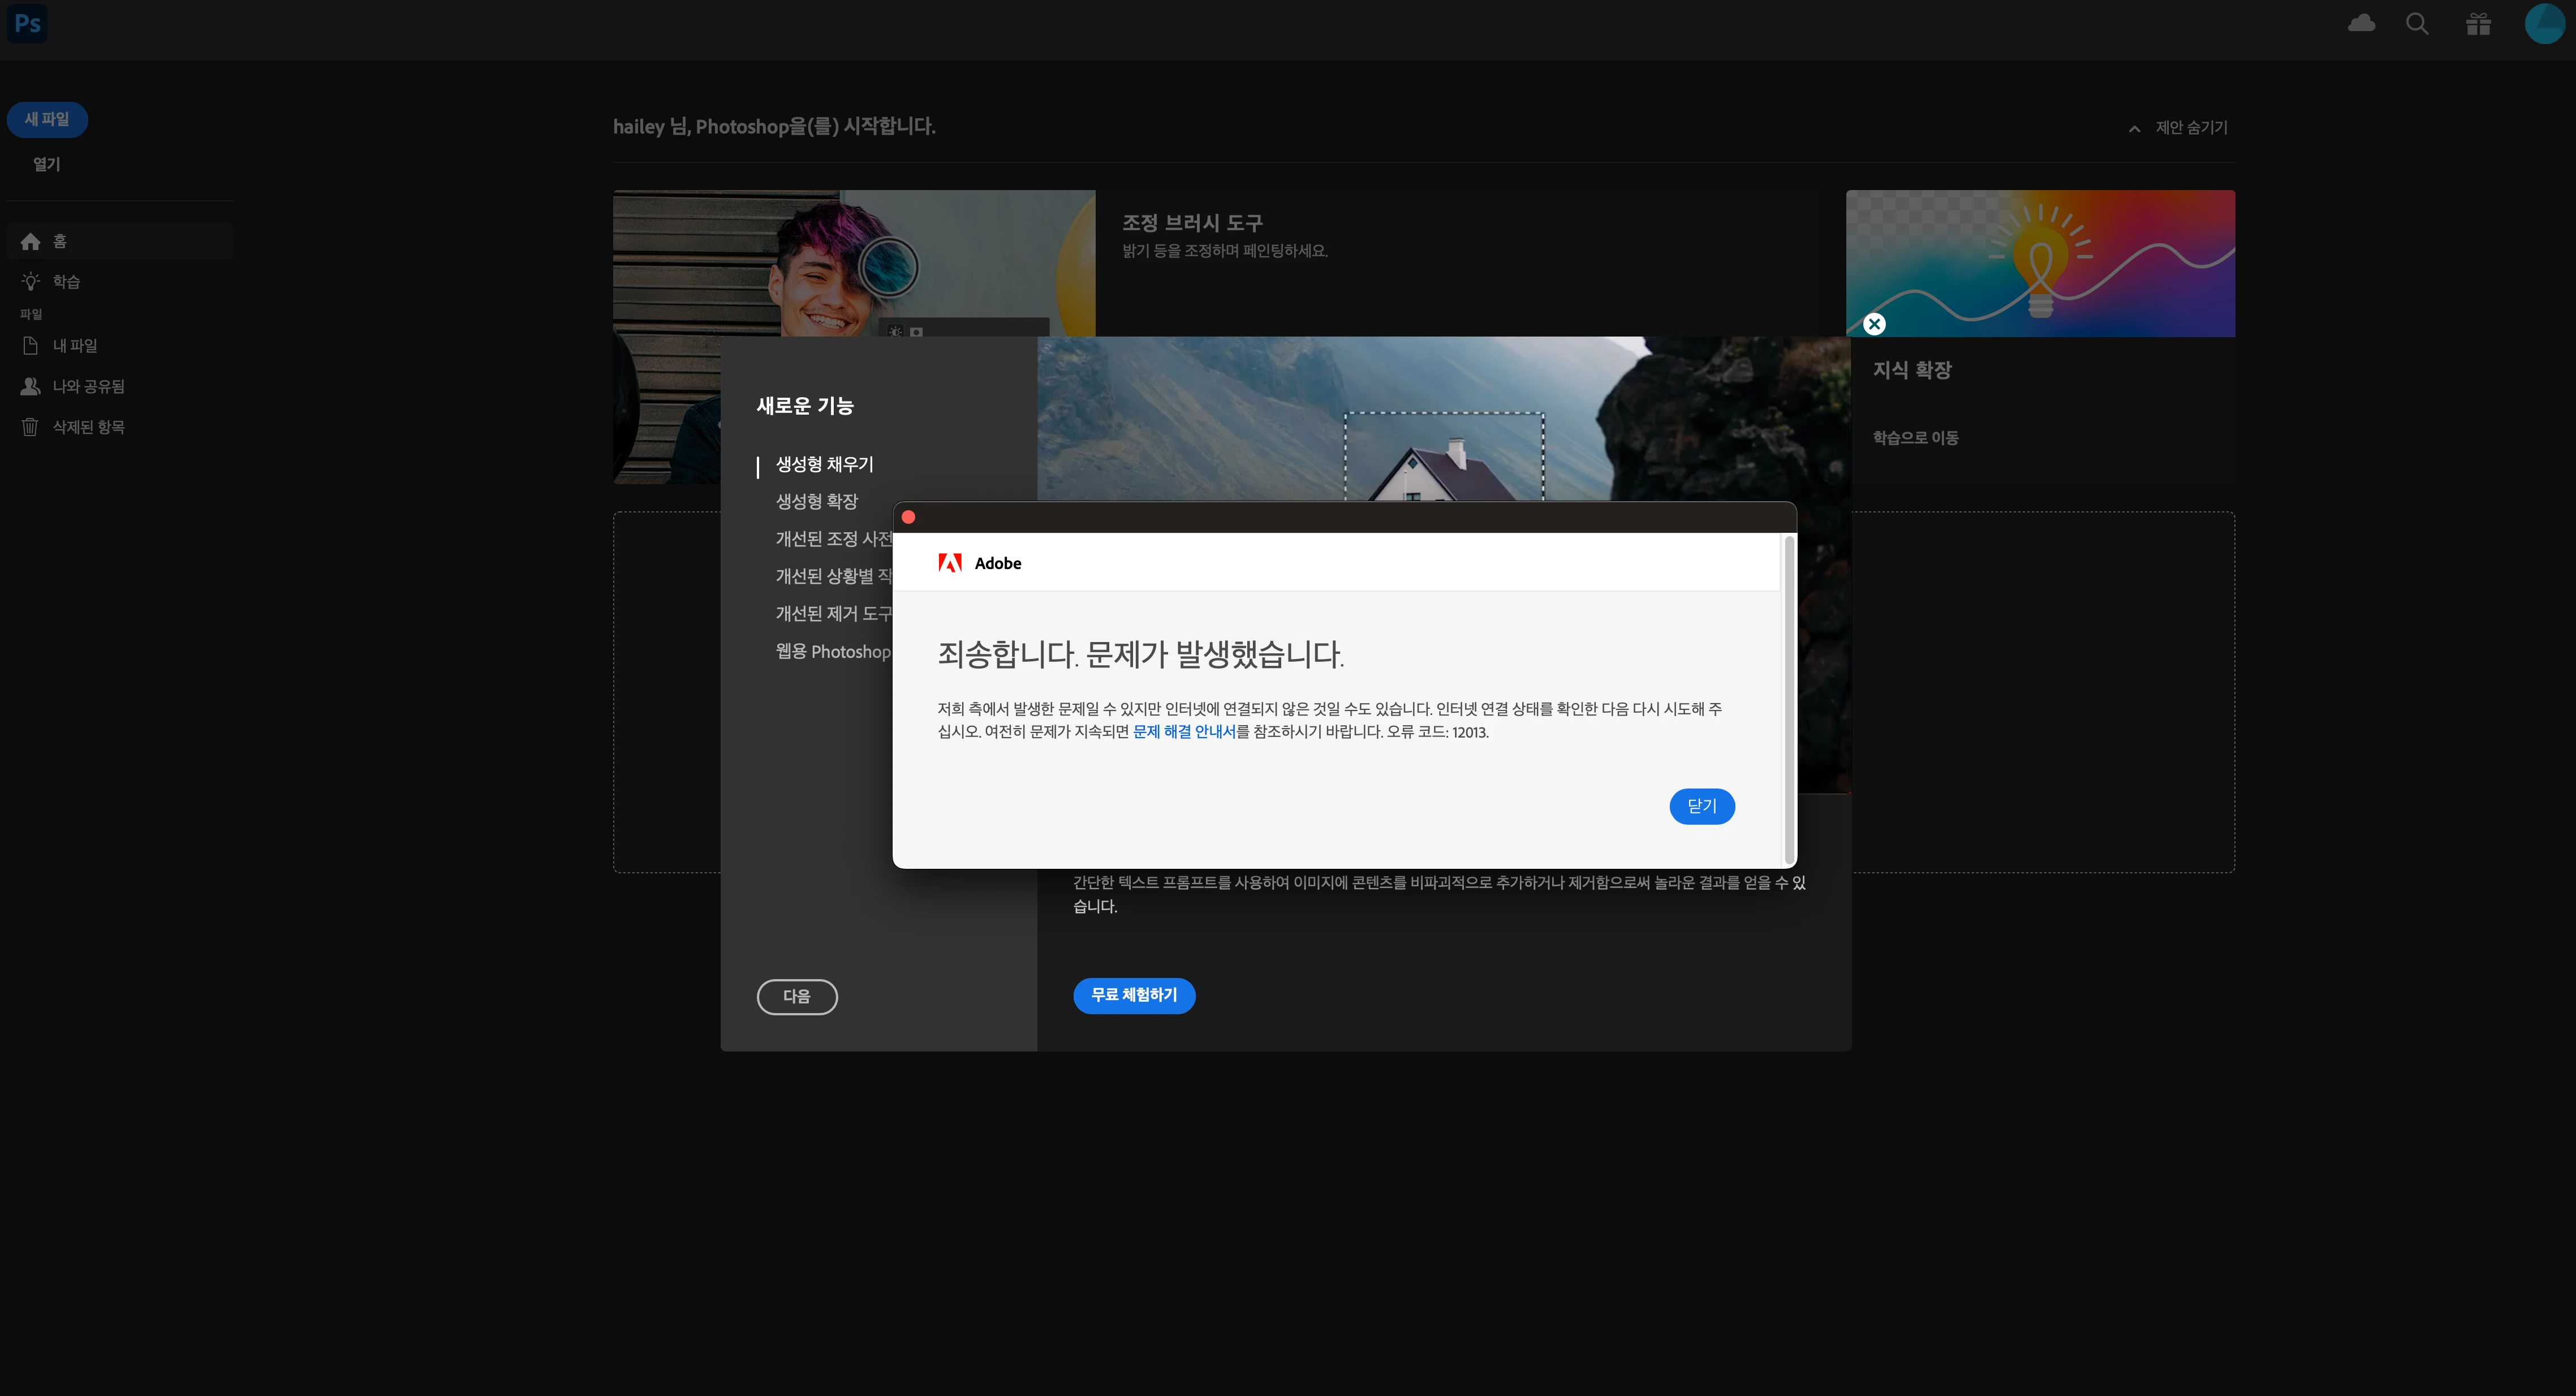
Task: Open Deleted items (삭제된 항목) trash
Action: click(x=88, y=427)
